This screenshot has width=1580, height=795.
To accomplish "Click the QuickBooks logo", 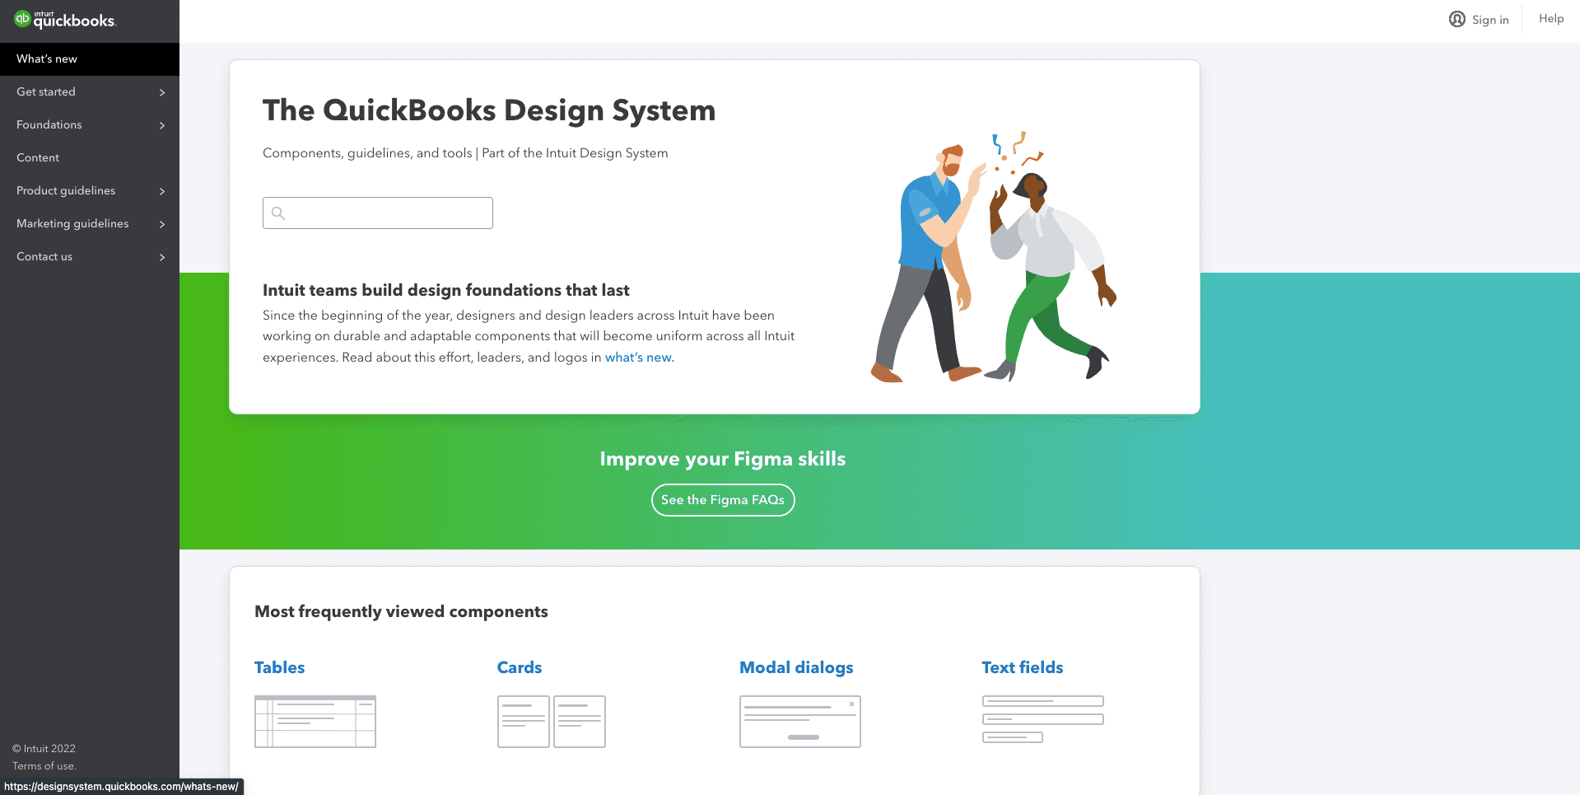I will 65,20.
